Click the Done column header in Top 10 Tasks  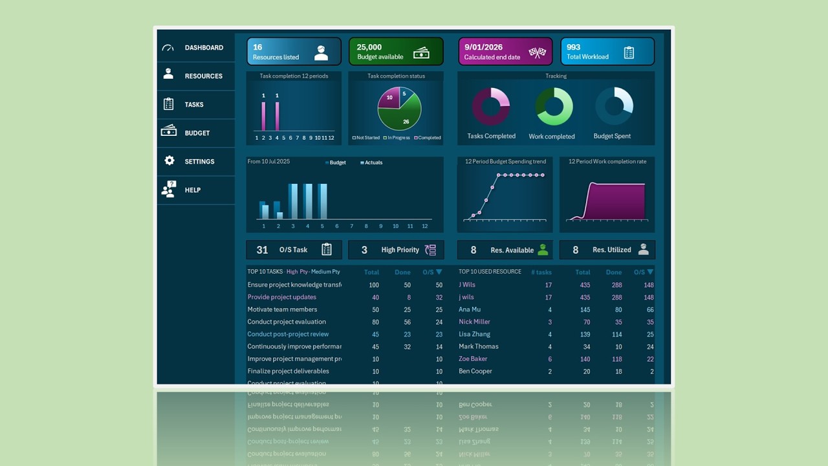[403, 272]
